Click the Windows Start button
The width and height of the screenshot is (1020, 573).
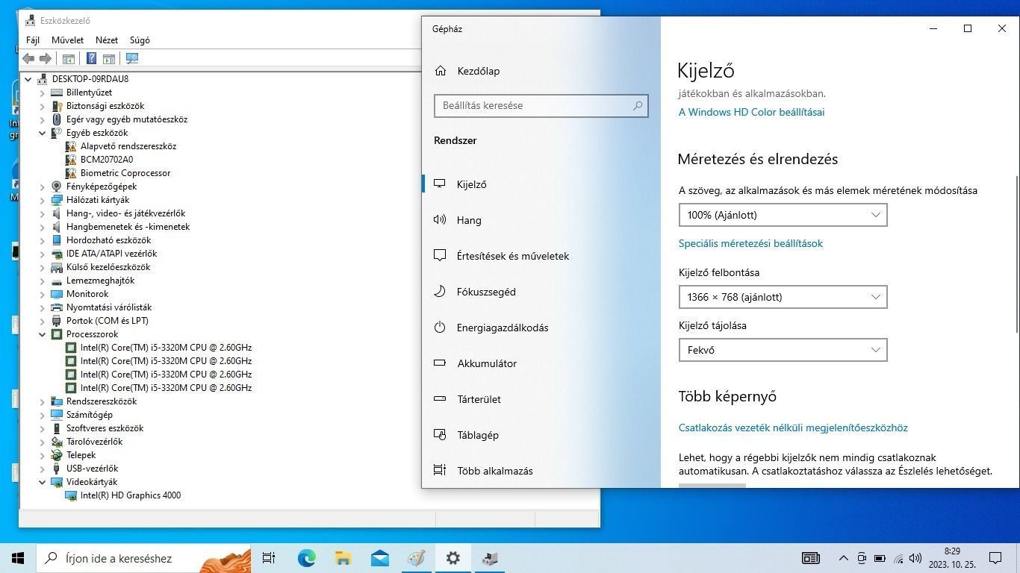18,558
